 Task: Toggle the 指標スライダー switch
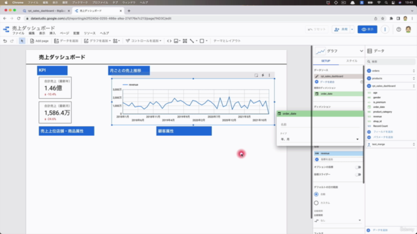click(358, 175)
